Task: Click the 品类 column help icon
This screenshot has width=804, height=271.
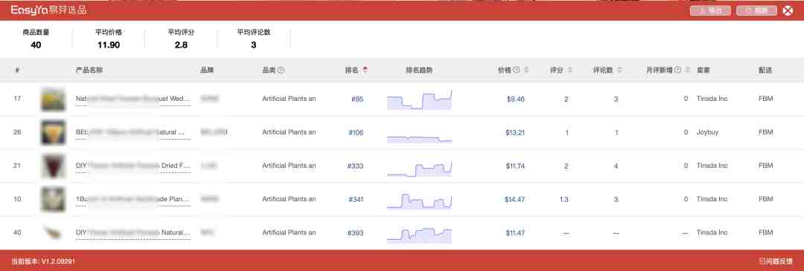Action: (x=281, y=70)
